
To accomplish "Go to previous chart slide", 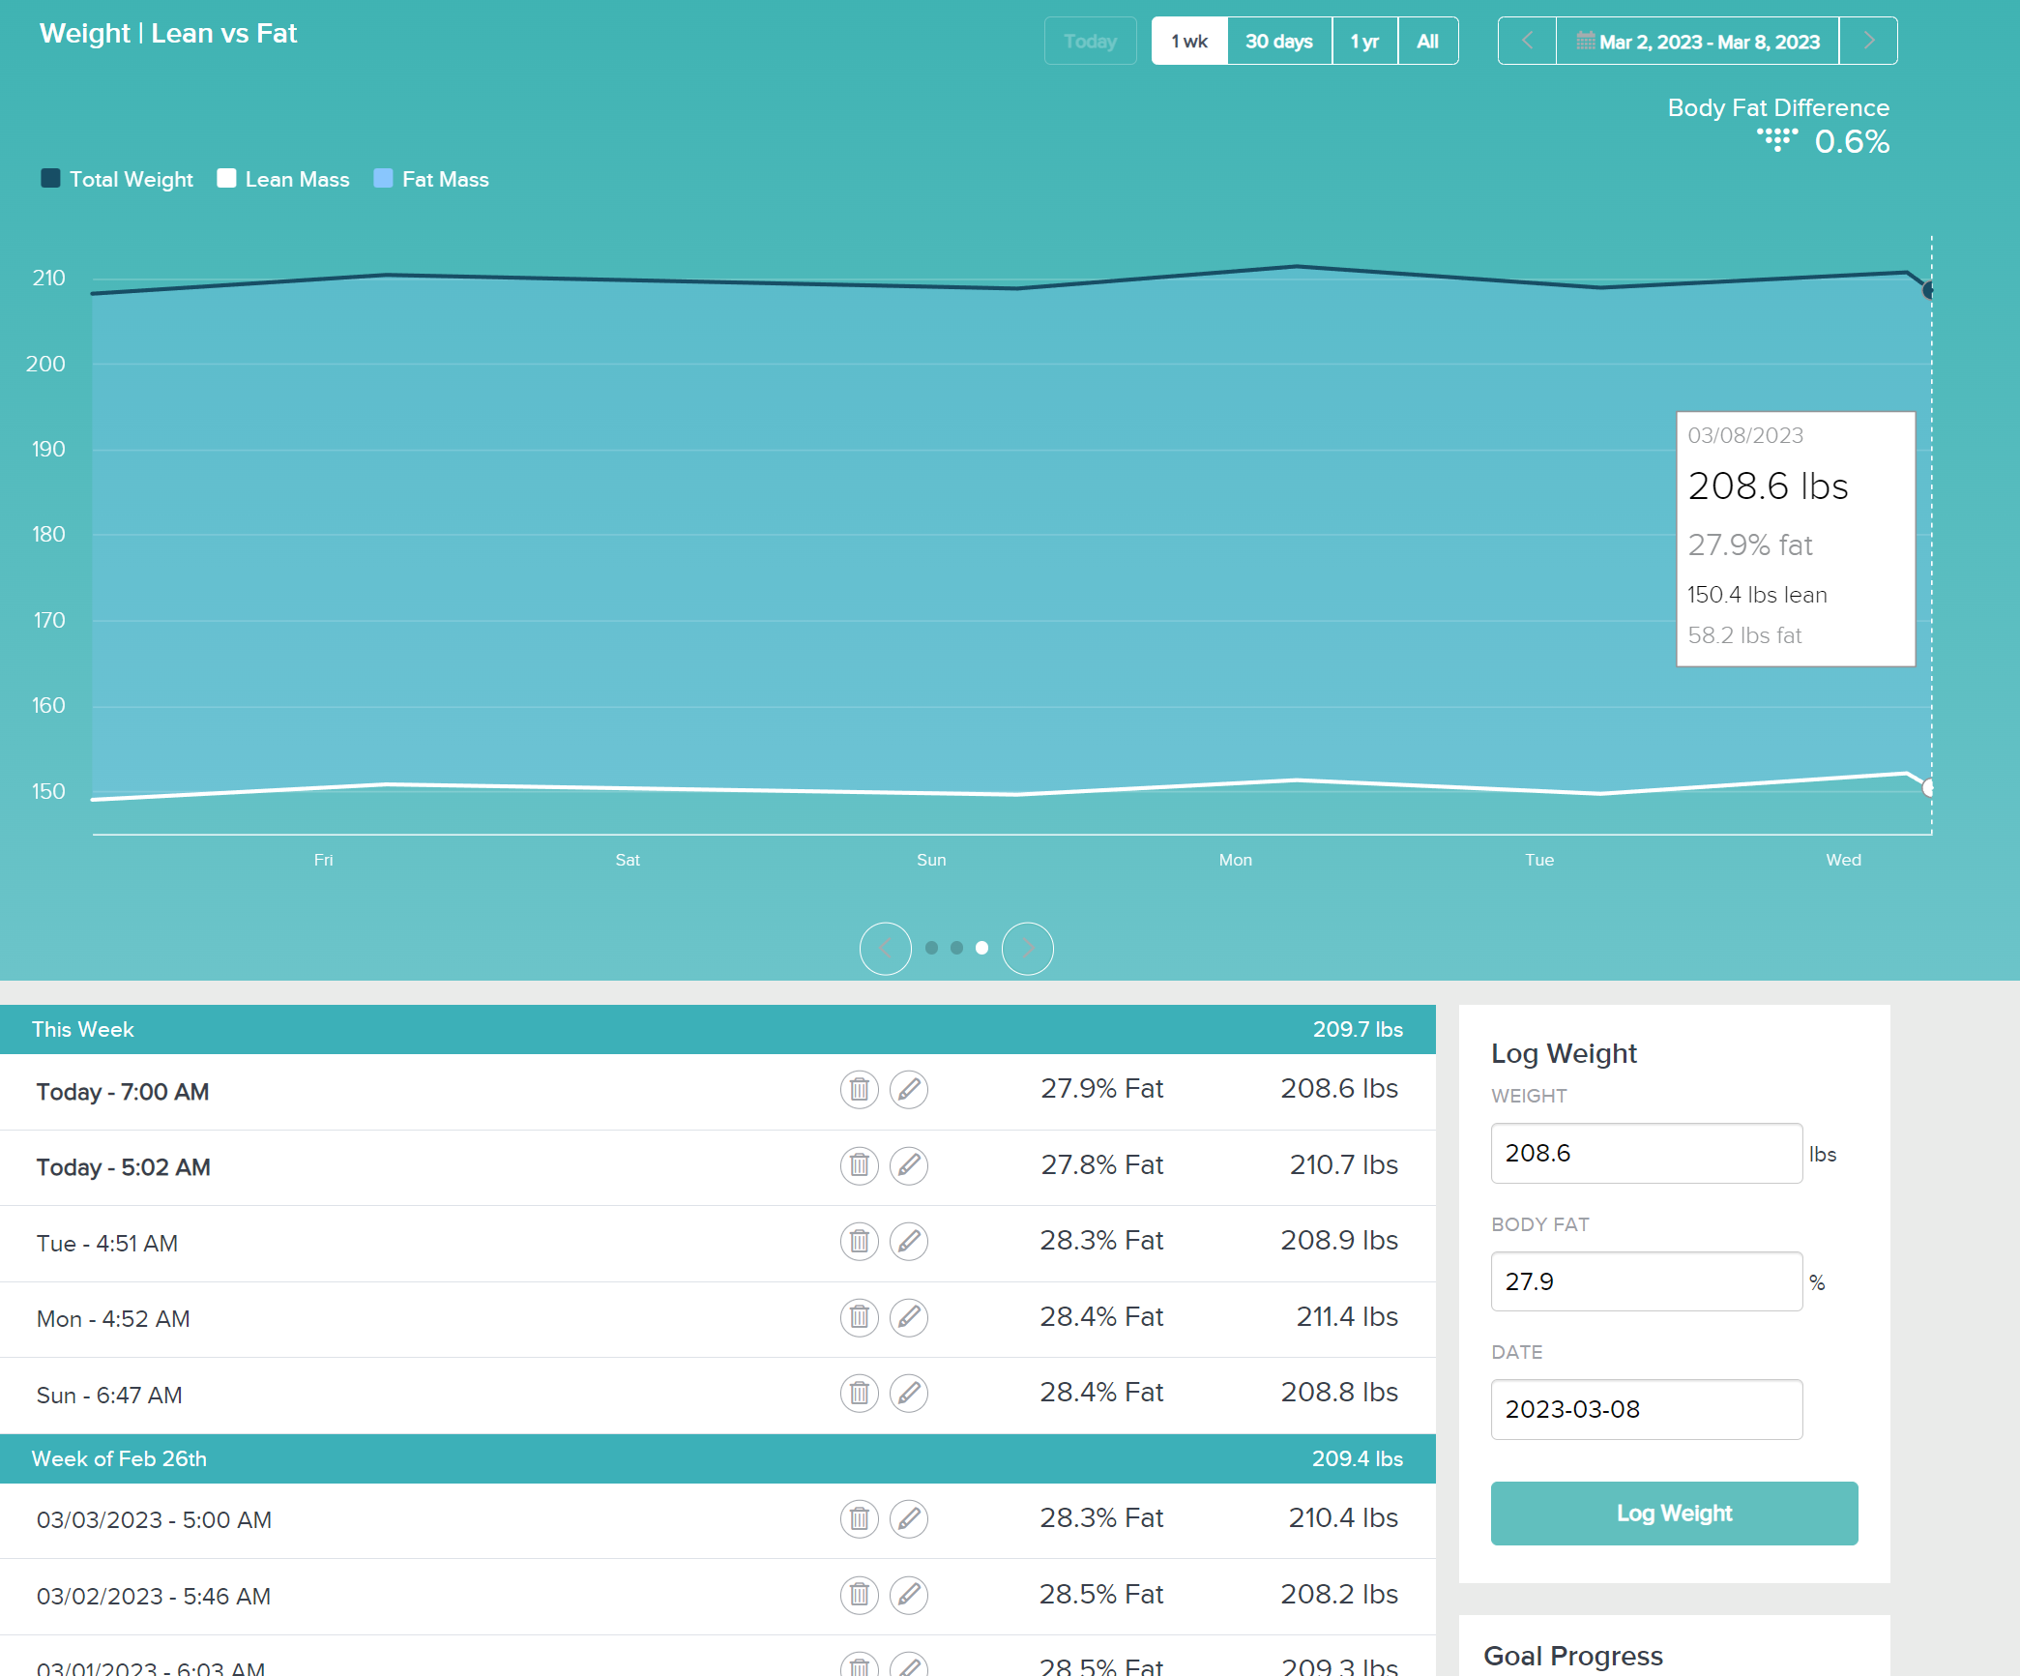I will pyautogui.click(x=885, y=949).
